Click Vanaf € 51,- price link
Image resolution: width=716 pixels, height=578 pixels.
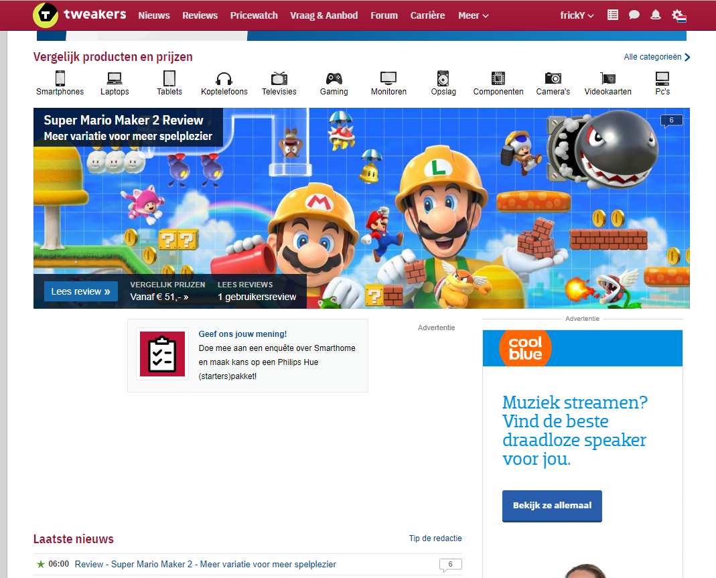159,297
